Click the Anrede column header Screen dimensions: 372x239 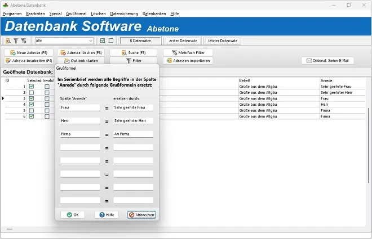[326, 80]
